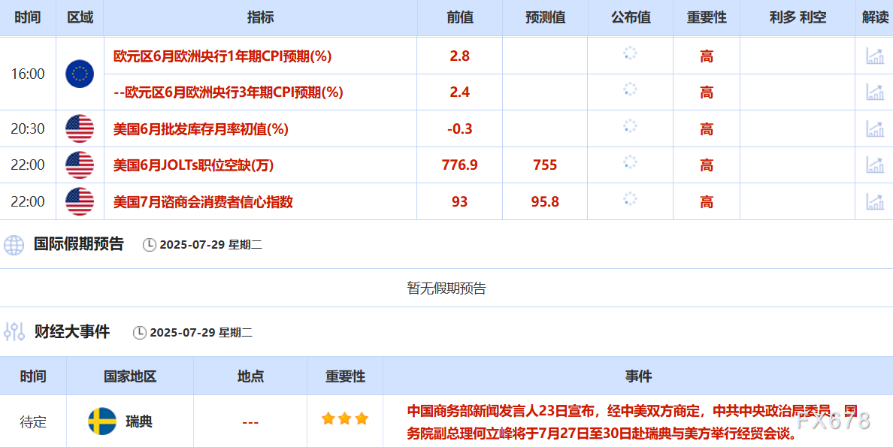Open the chart icon for 消费者信心指数 row
The width and height of the screenshot is (893, 447).
tap(874, 201)
